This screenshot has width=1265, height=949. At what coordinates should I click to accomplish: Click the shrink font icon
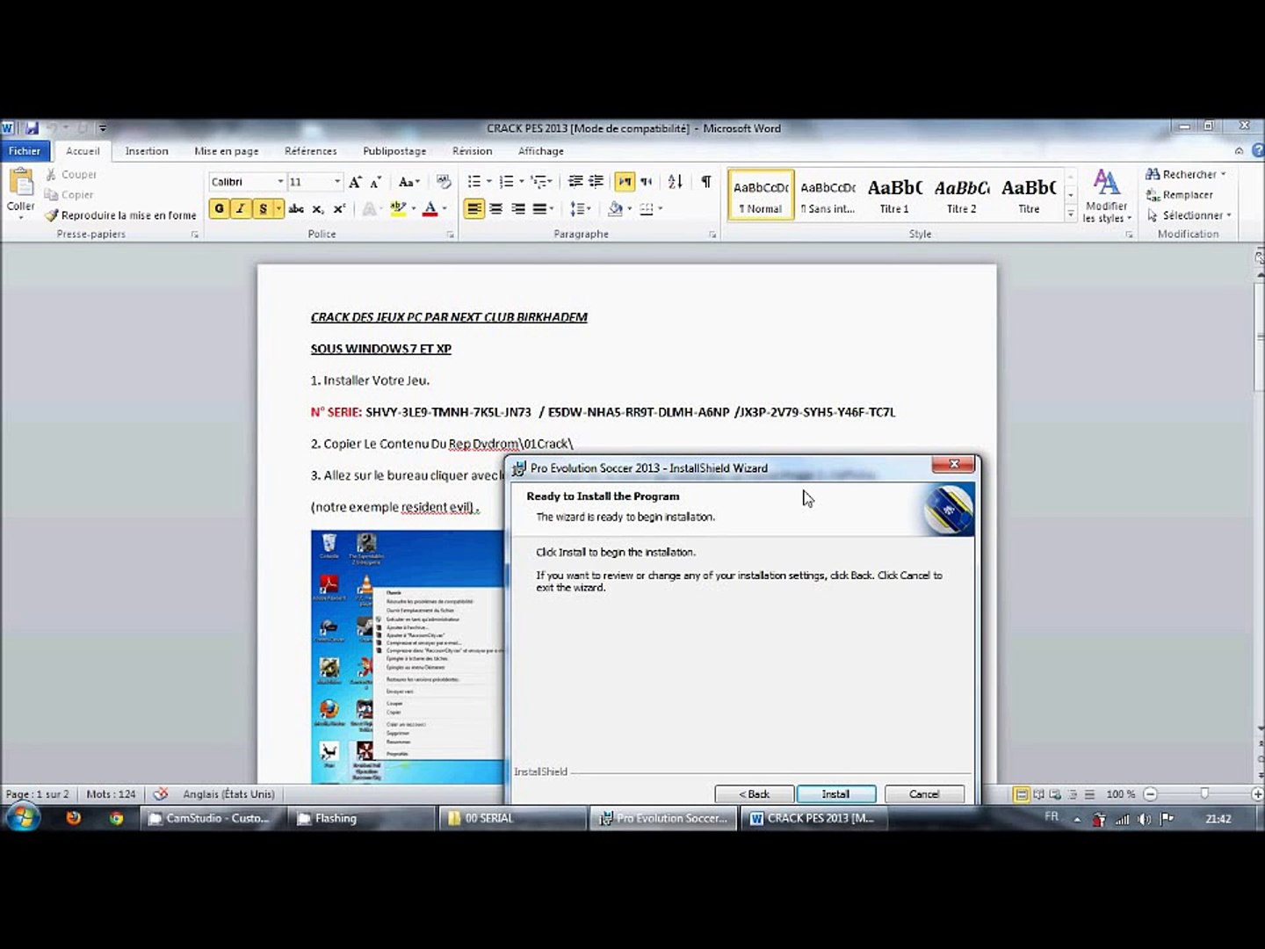(375, 182)
